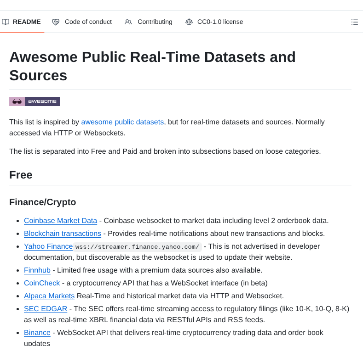This screenshot has height=346, width=363.
Task: Click the Awesome Public Real-Time Datasets title
Action: pyautogui.click(x=152, y=66)
